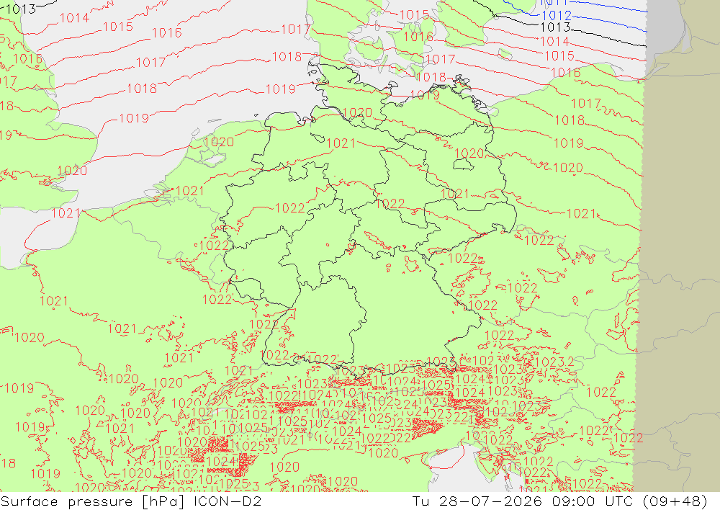The image size is (720, 528).
Task: Select the '(09+48)' forecast offset text
Action: click(x=675, y=501)
